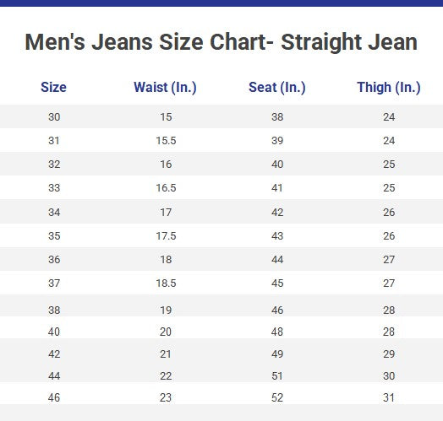Select size 46 in the Size column
This screenshot has width=443, height=421.
pos(54,397)
